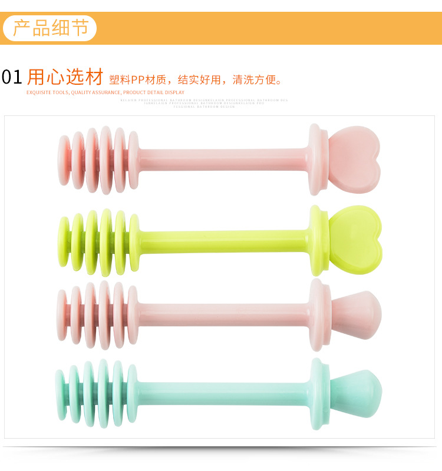Click the 用心选材 heading text

(65, 77)
